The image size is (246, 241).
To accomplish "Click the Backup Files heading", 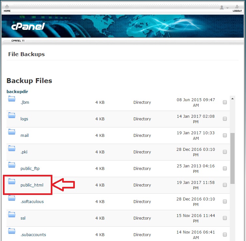I will pos(29,81).
